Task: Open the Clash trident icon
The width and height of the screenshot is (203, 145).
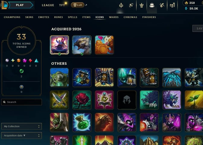Action: tap(121, 5)
